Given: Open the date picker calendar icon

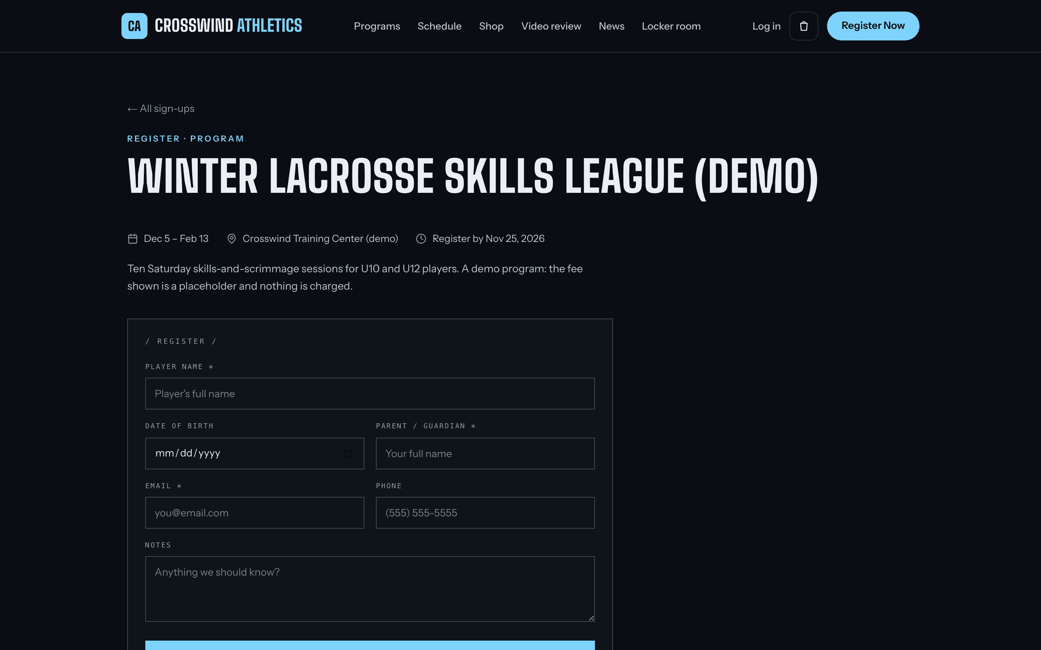Looking at the screenshot, I should (348, 454).
